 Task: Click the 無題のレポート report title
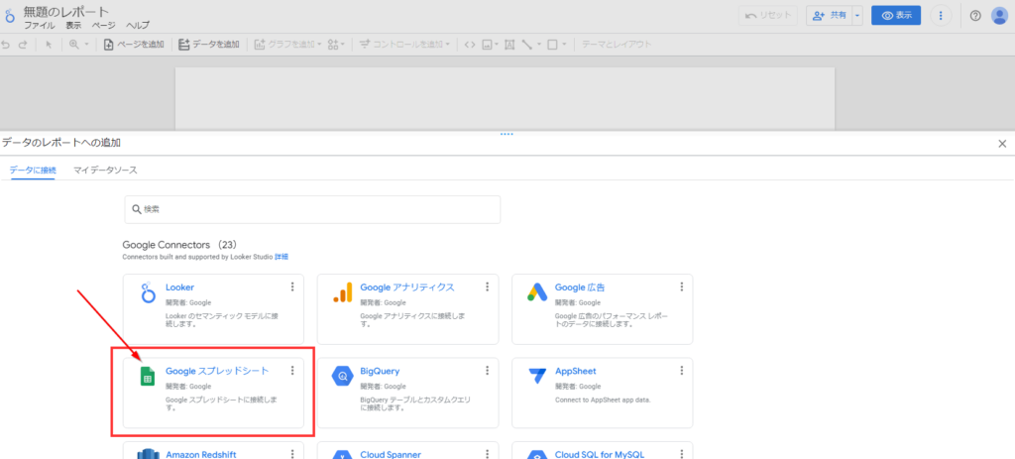point(66,12)
